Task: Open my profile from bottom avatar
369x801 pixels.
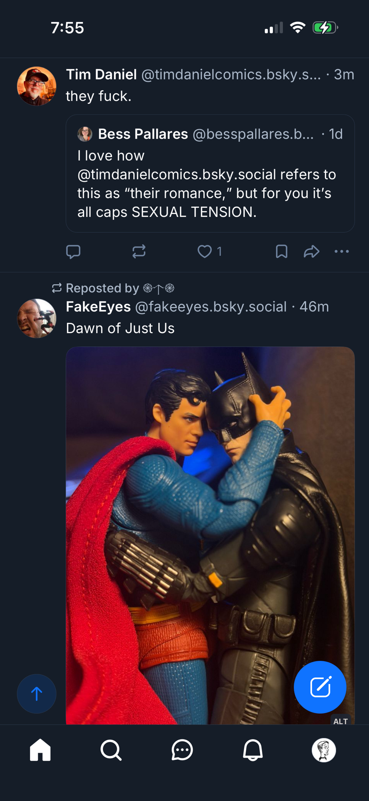Action: (324, 750)
